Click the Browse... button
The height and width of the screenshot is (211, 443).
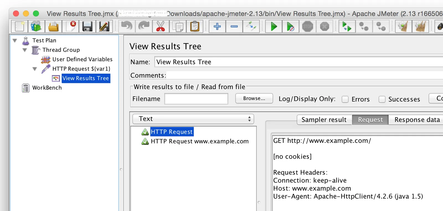tap(254, 98)
